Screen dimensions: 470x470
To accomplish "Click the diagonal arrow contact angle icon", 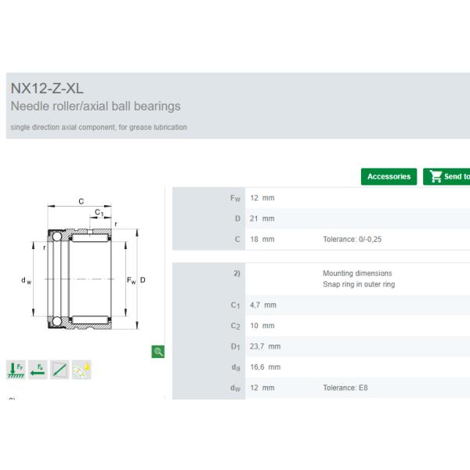I will tap(60, 370).
